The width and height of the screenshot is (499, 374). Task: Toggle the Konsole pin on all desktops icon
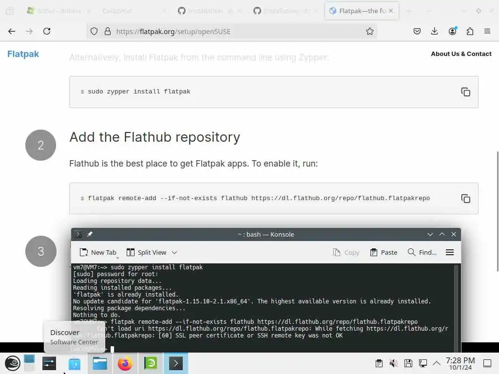pos(90,234)
